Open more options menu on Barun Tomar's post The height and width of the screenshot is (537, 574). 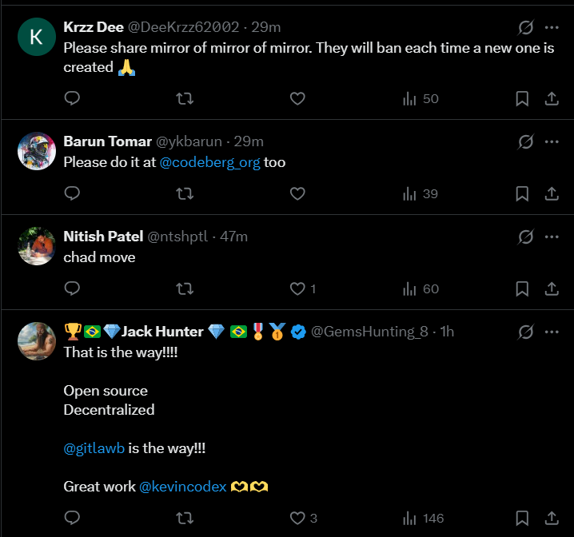pyautogui.click(x=552, y=141)
